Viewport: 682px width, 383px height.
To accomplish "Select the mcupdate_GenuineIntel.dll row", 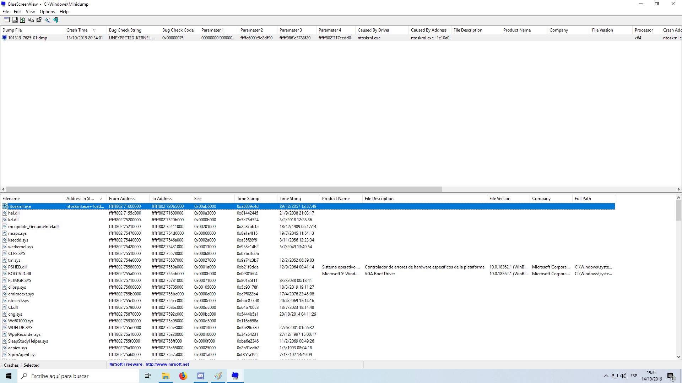I will coord(308,227).
